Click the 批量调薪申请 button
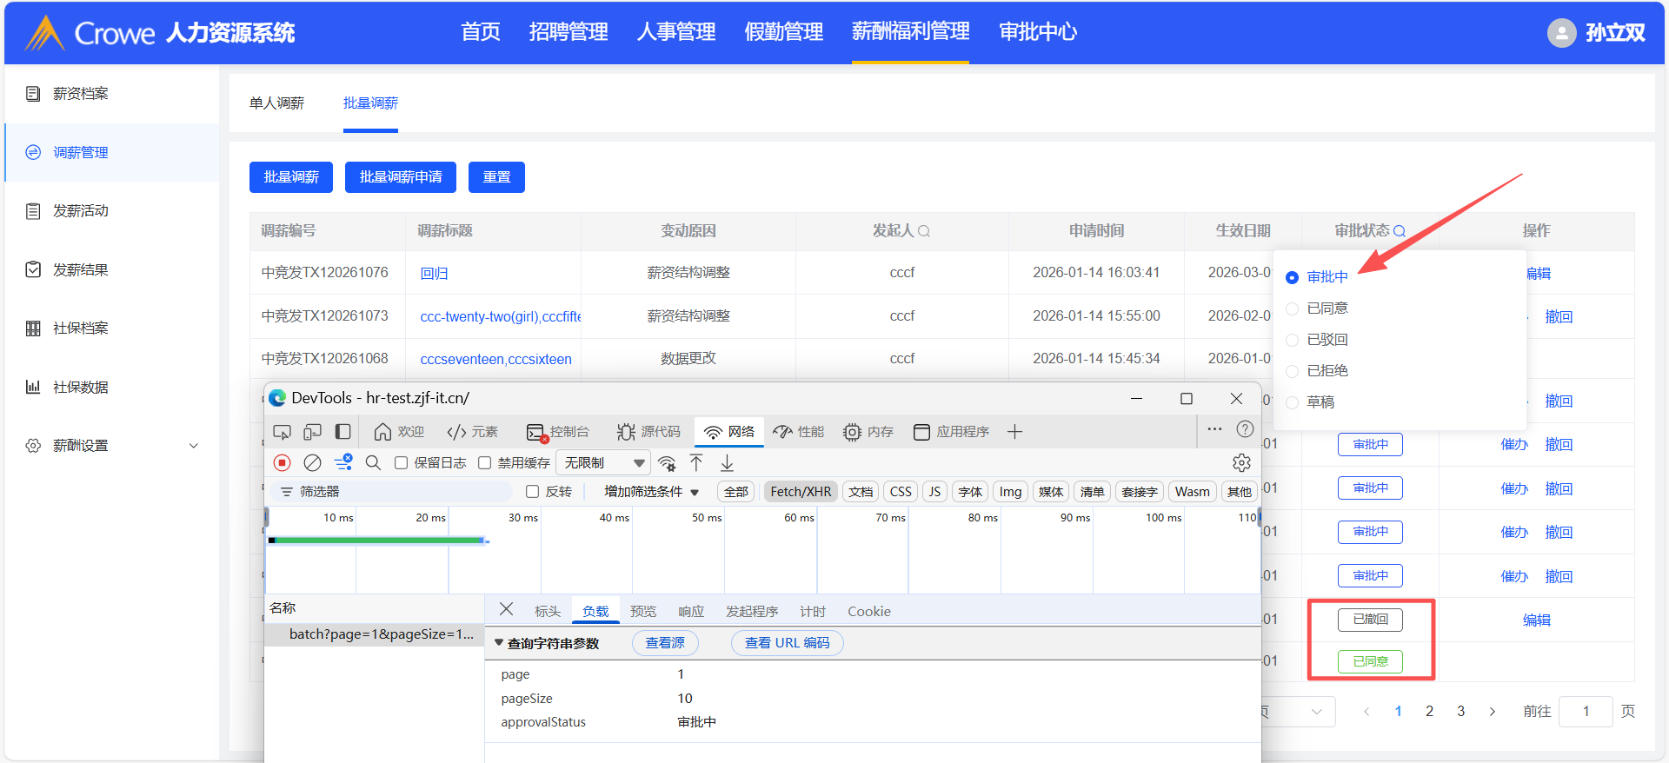Screen dimensions: 1669x763 (401, 177)
